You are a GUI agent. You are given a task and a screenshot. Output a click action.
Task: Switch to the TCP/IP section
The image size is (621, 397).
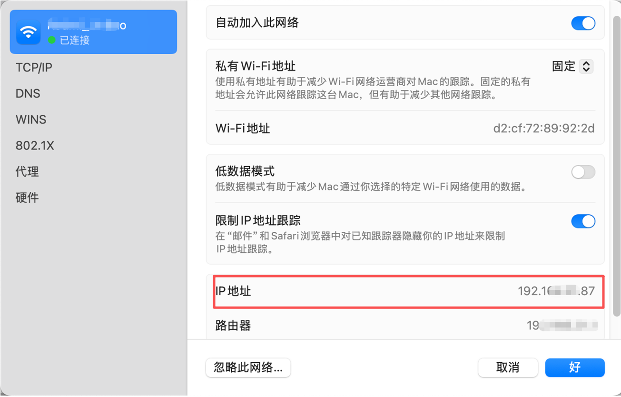point(34,68)
